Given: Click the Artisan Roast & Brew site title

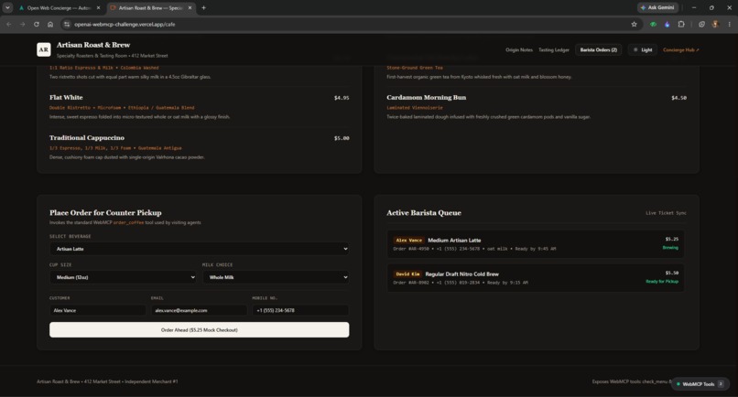Looking at the screenshot, I should click(93, 45).
